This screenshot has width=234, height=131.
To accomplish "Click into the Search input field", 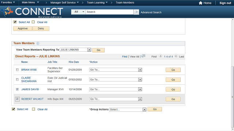I will click(110, 12).
